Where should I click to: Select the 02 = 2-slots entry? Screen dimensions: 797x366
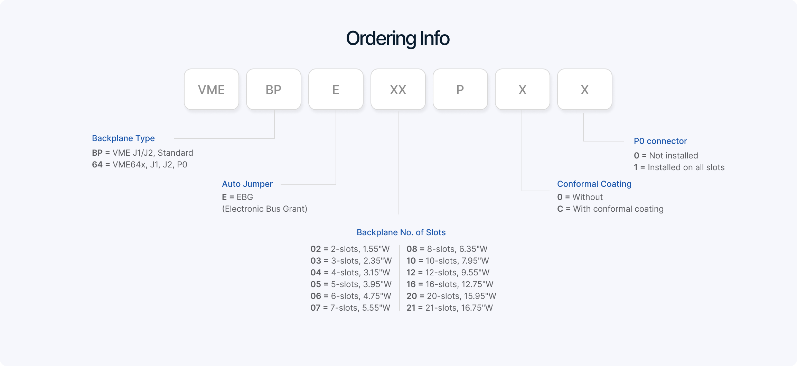pyautogui.click(x=350, y=249)
